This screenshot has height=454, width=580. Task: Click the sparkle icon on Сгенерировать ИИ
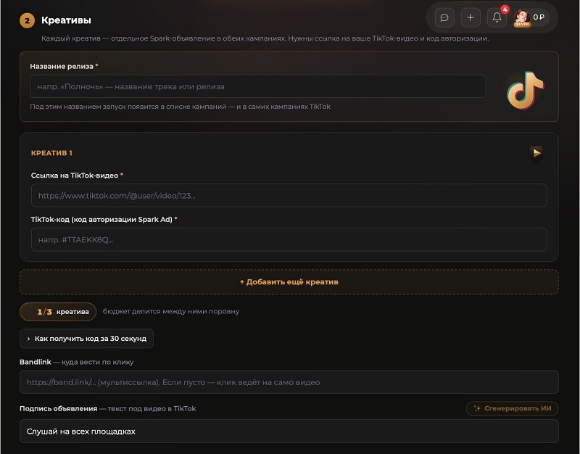477,408
